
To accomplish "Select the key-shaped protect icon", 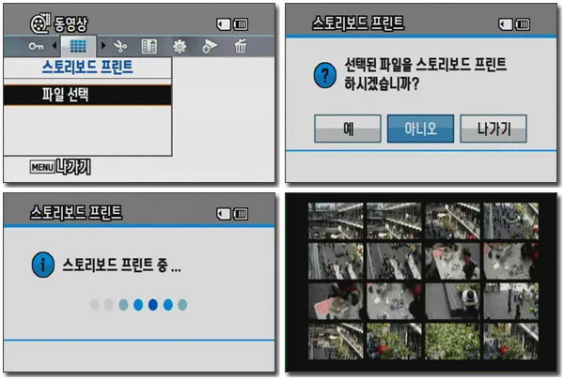I will pos(36,45).
